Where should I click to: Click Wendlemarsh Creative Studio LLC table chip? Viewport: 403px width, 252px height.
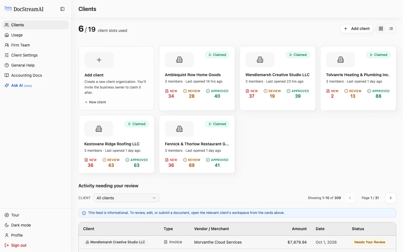pyautogui.click(x=115, y=242)
